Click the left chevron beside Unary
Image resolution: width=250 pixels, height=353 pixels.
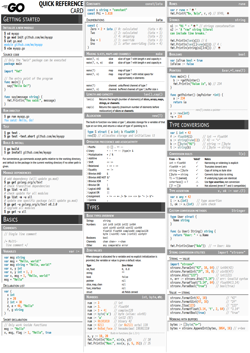87,151
